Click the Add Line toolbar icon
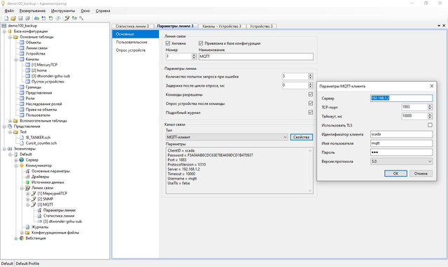The image size is (448, 267). click(67, 18)
